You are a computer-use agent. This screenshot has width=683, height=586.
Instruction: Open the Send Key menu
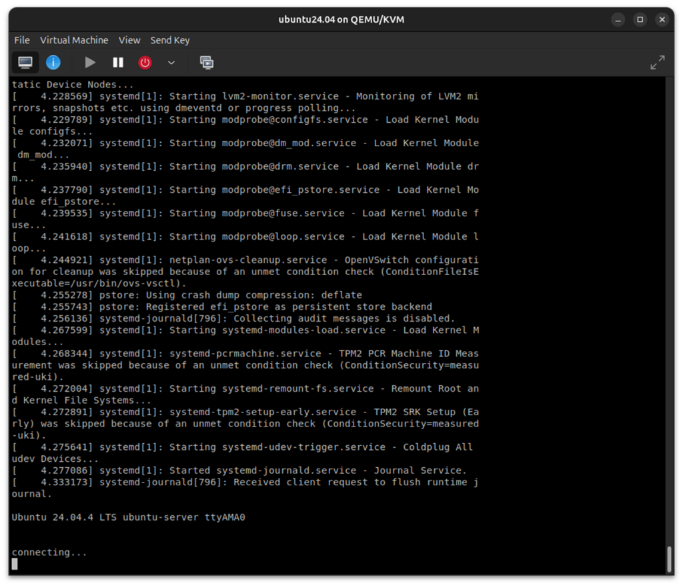click(170, 40)
